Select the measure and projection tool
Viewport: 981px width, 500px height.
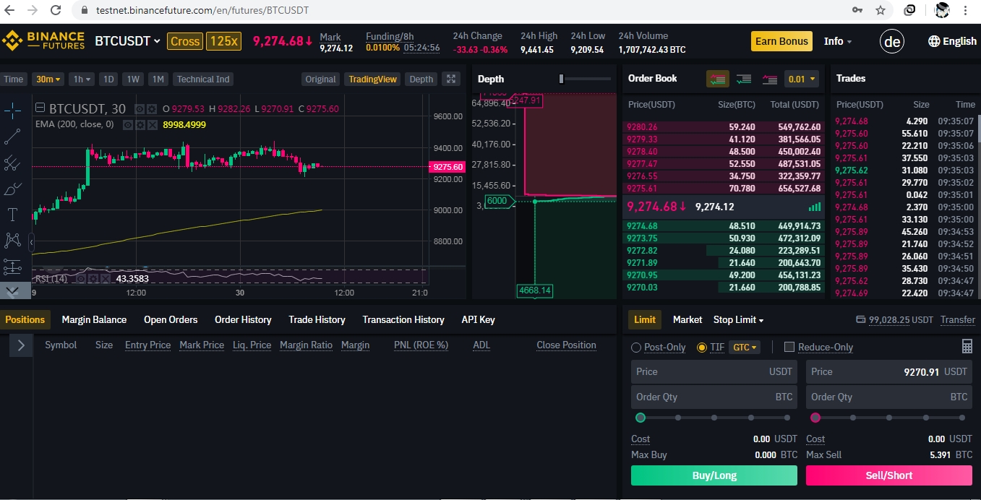[12, 267]
